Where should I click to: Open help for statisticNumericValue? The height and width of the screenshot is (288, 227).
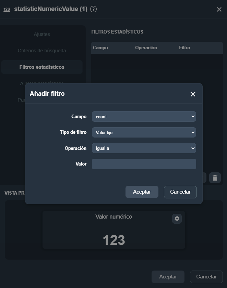tap(93, 9)
